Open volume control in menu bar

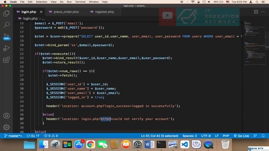(x=209, y=2)
